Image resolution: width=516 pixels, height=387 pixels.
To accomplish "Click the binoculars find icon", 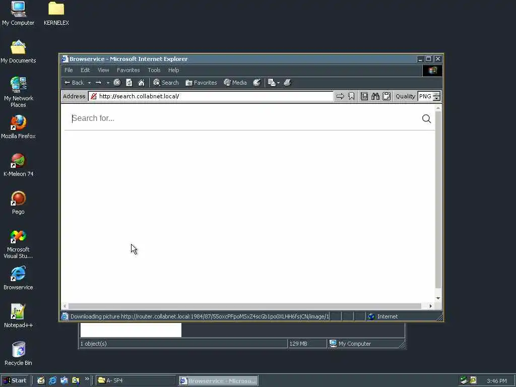I will click(375, 96).
